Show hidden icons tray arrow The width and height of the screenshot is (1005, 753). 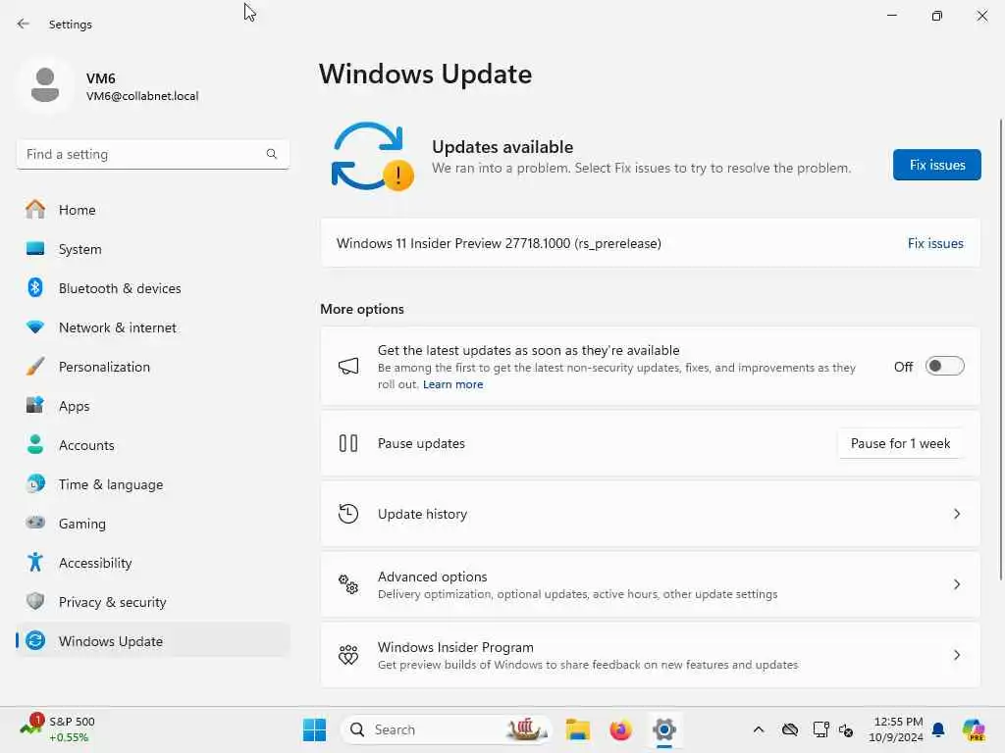pyautogui.click(x=759, y=729)
